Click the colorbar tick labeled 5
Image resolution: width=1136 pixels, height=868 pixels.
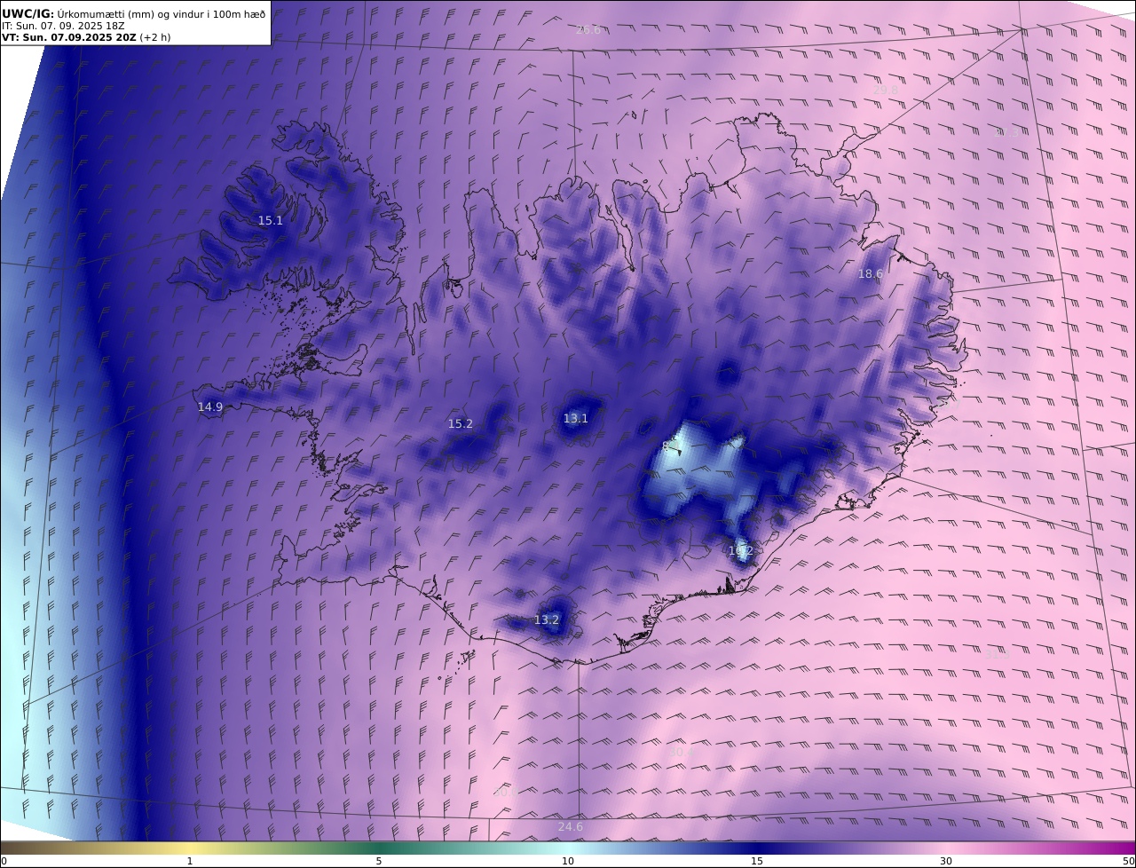379,861
